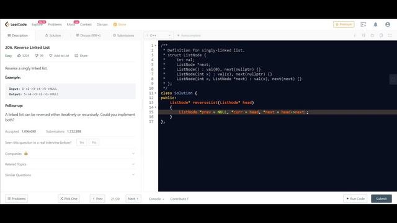Click the Output example line
Image resolution: width=397 pixels, height=223 pixels.
[33, 94]
